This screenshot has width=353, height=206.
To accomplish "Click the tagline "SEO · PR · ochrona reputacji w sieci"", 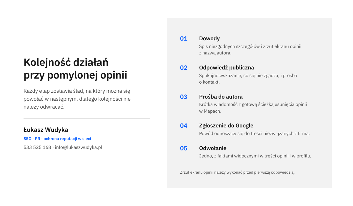I will 57,139.
